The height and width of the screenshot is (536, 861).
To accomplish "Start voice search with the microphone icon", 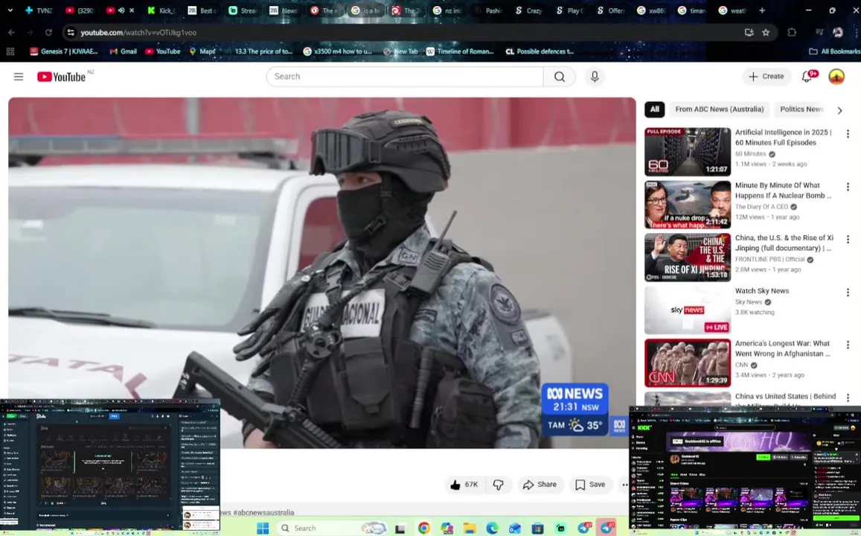I will tap(594, 77).
